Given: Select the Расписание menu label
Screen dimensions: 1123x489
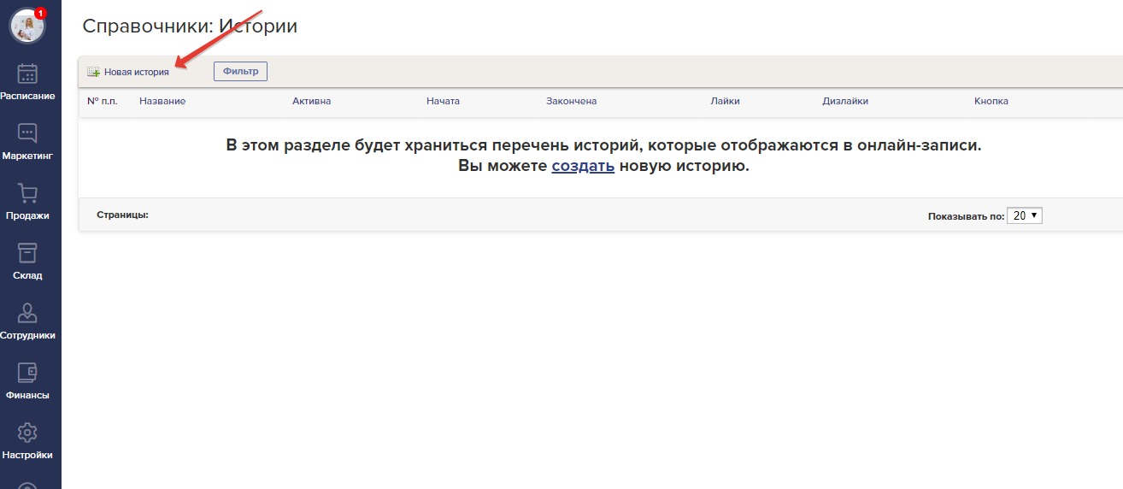Looking at the screenshot, I should (x=27, y=96).
